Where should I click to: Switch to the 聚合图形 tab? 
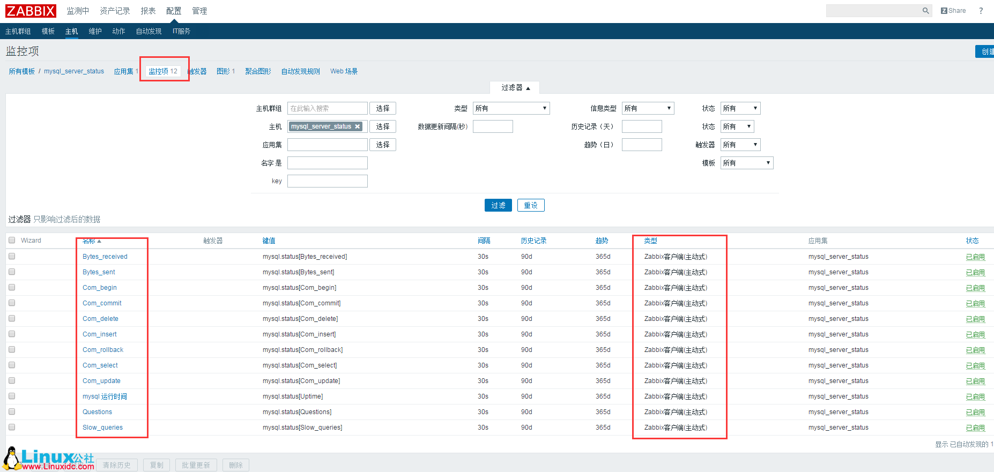(258, 71)
